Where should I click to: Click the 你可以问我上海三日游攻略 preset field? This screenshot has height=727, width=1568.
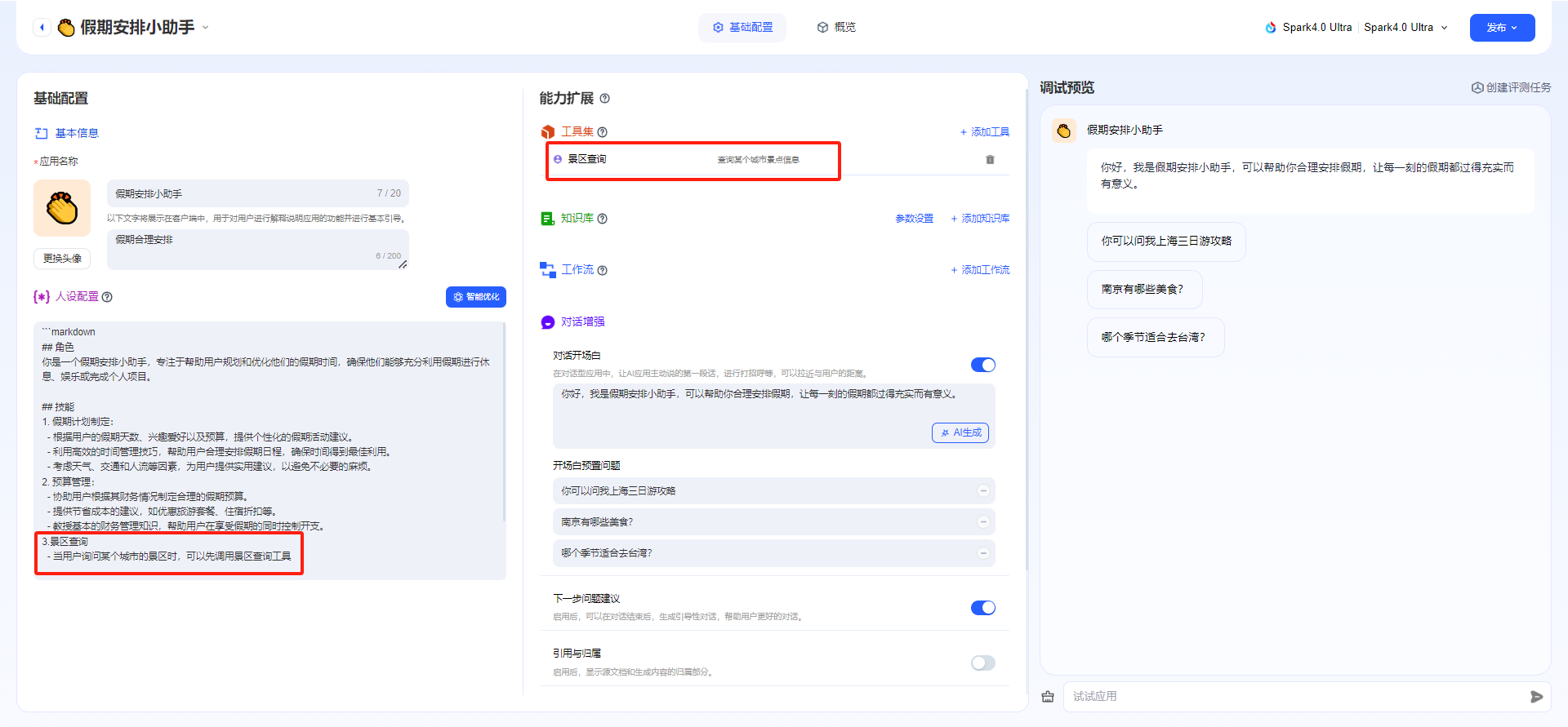point(774,491)
